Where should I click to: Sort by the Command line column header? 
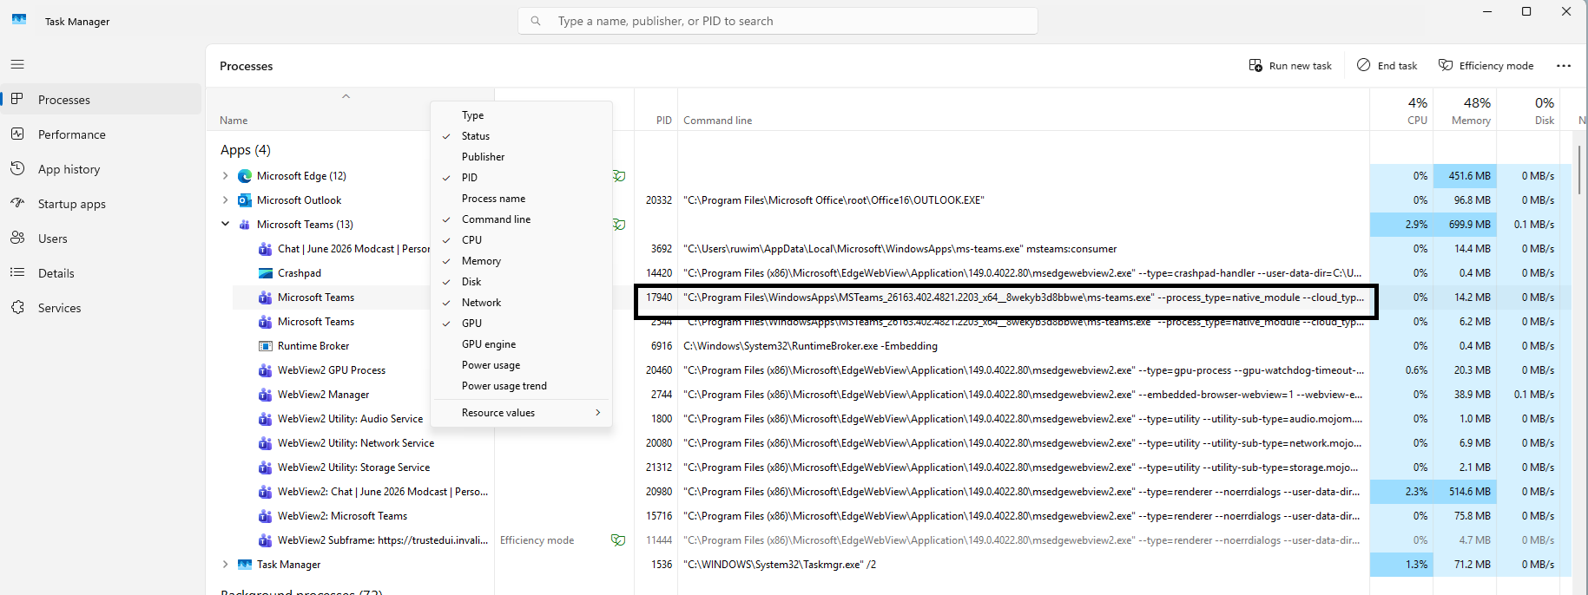1025,110
